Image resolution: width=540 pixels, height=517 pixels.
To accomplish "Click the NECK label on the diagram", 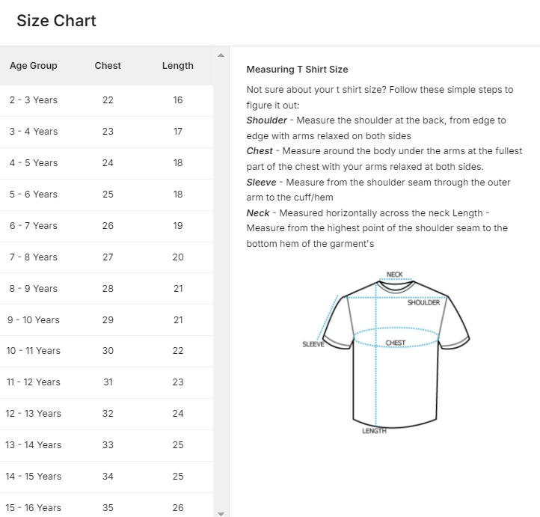I will click(395, 275).
